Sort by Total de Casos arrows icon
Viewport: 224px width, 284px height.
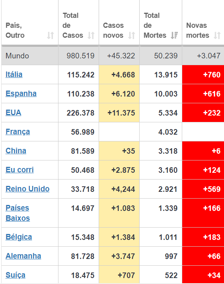point(91,35)
